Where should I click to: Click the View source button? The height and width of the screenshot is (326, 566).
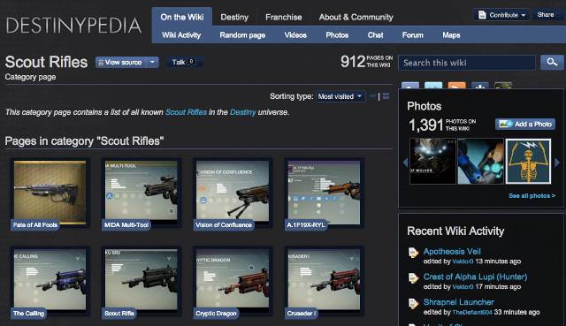pyautogui.click(x=122, y=62)
